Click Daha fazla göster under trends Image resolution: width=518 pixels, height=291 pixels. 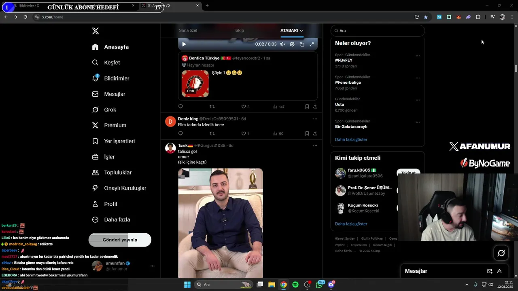(x=351, y=139)
